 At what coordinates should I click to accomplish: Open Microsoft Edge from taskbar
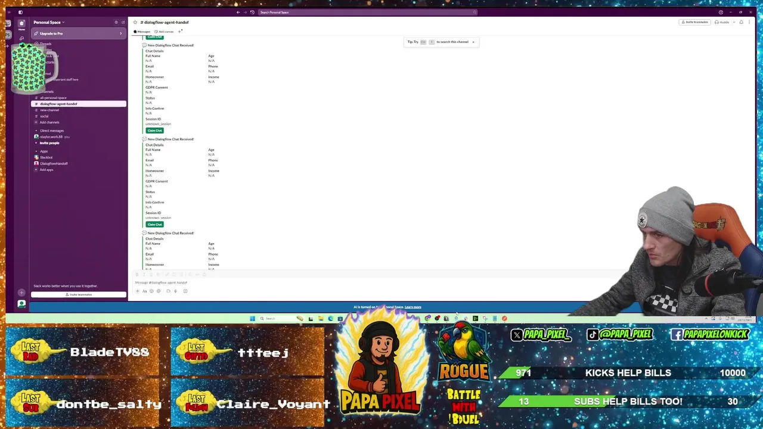pos(330,318)
